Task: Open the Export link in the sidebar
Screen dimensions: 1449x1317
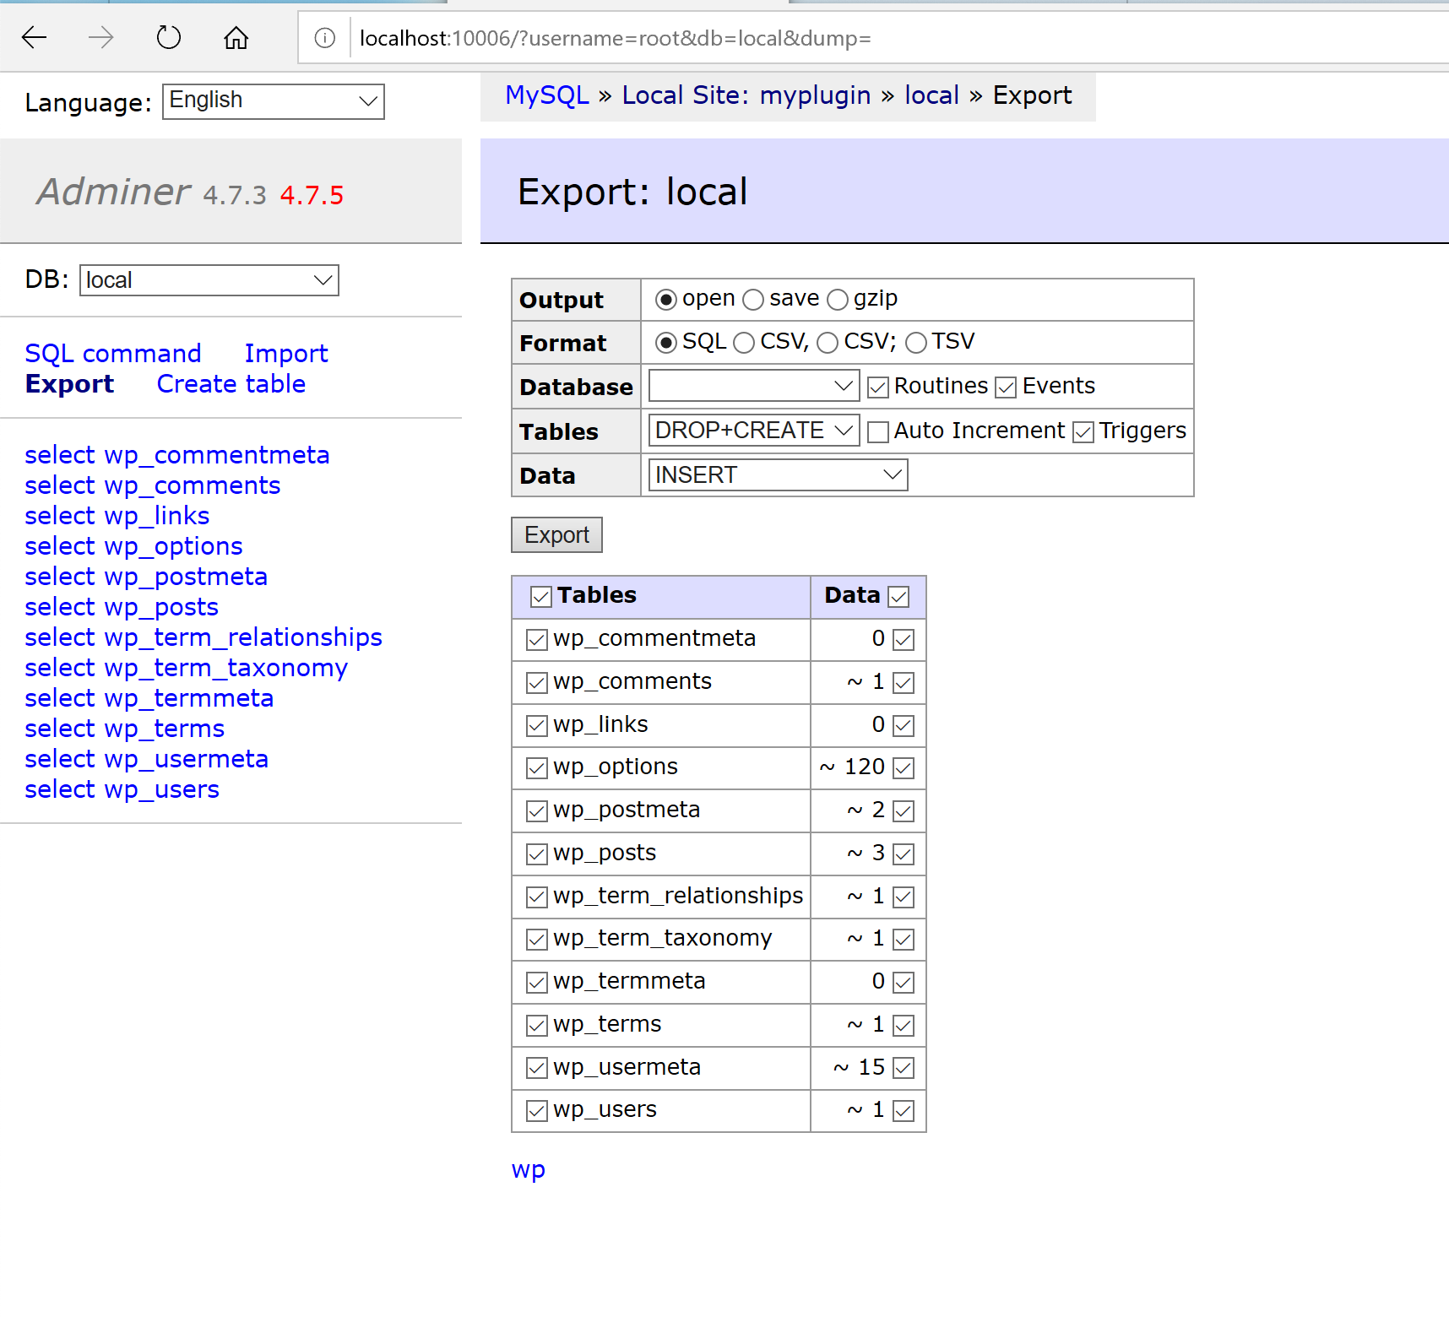Action: 69,384
